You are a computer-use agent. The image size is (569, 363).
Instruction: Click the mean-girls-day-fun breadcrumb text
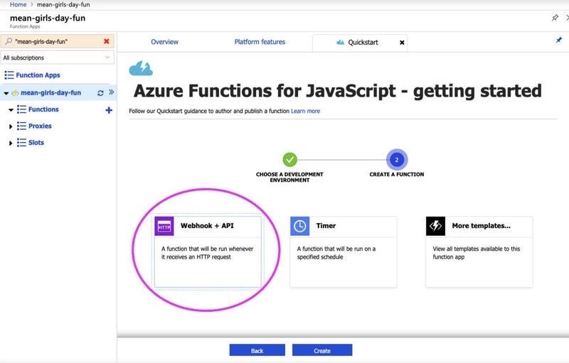click(63, 5)
